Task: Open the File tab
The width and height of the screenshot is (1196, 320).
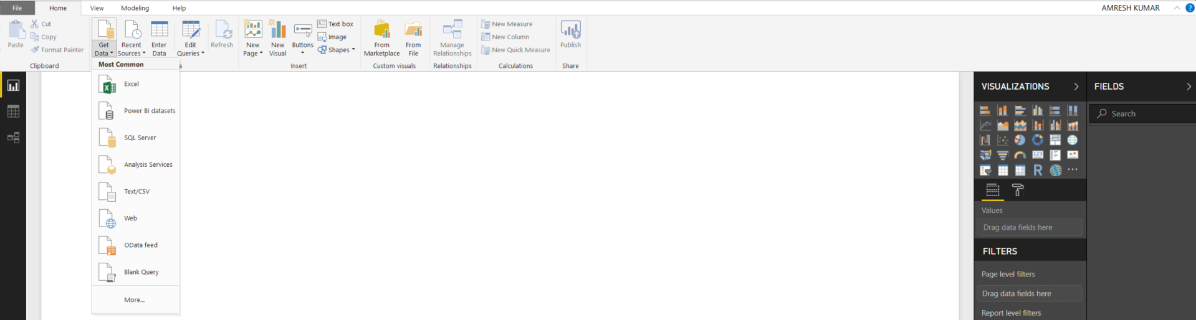Action: point(17,8)
